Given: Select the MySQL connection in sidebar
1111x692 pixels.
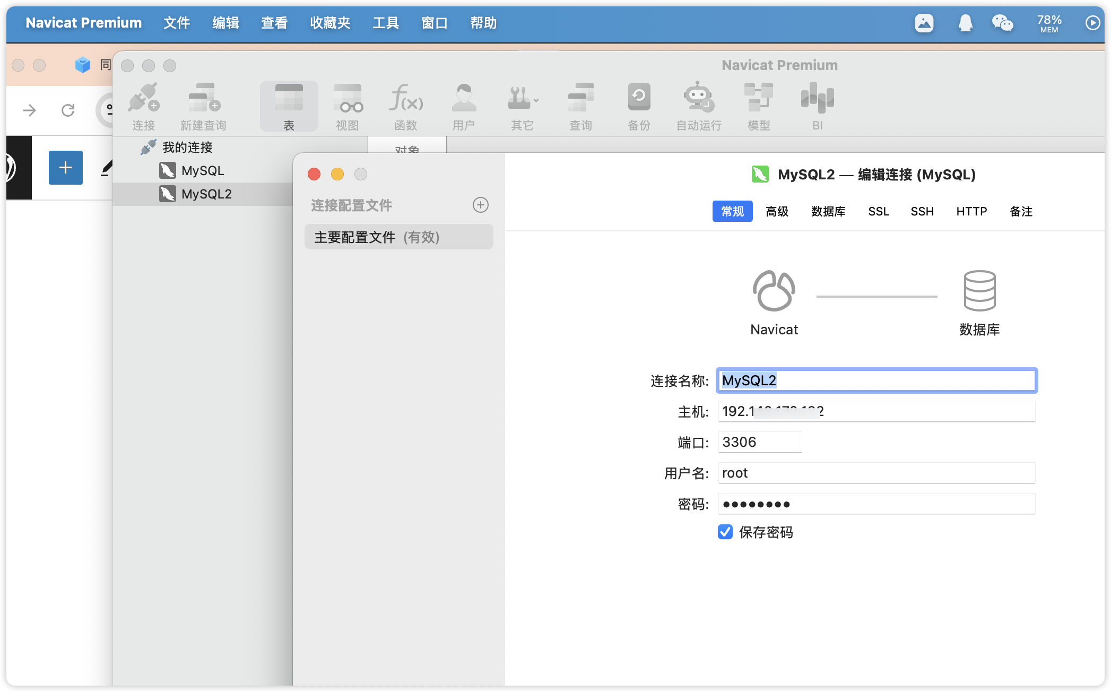Looking at the screenshot, I should click(x=192, y=170).
